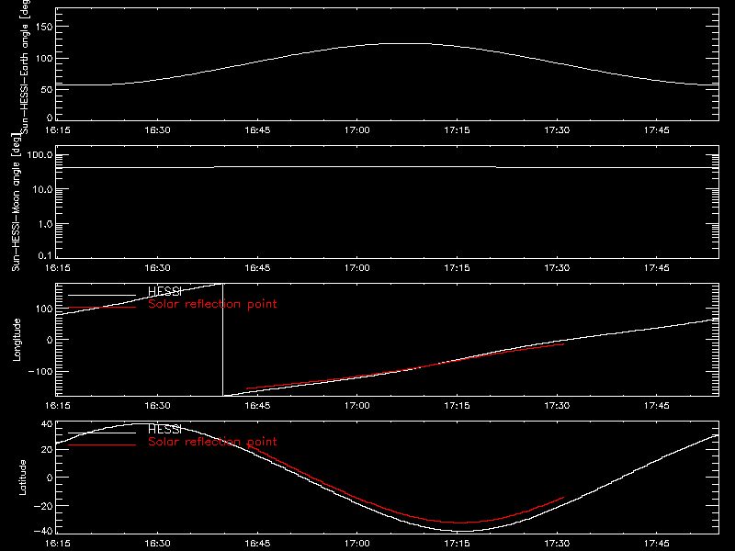
Task: Click the 100.0 tick on Moon angle axis
Action: (40, 154)
